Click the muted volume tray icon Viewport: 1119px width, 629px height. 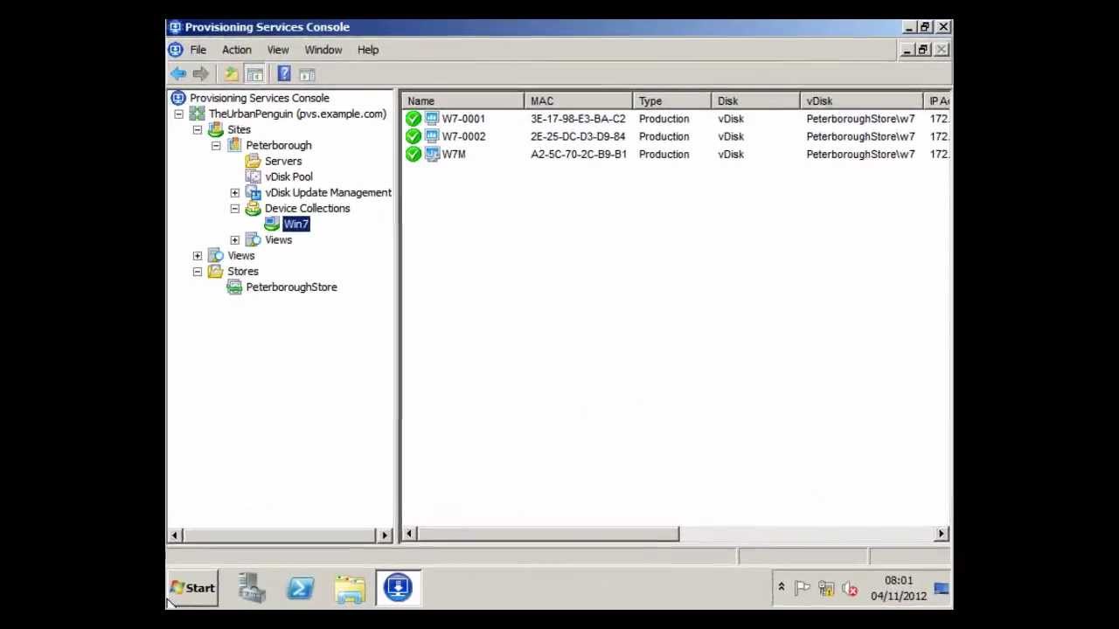click(x=850, y=589)
